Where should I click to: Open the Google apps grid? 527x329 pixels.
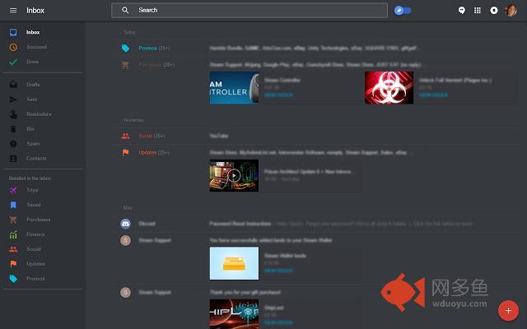(478, 11)
